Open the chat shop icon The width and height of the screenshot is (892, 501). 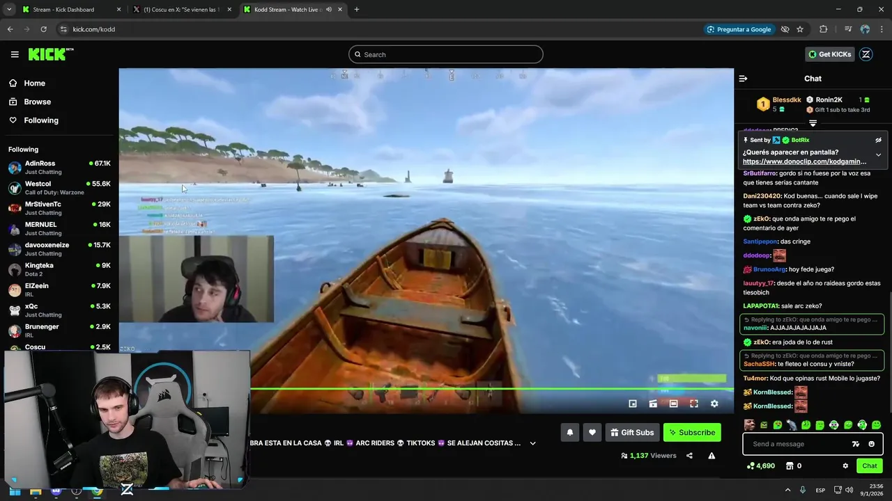pos(790,466)
